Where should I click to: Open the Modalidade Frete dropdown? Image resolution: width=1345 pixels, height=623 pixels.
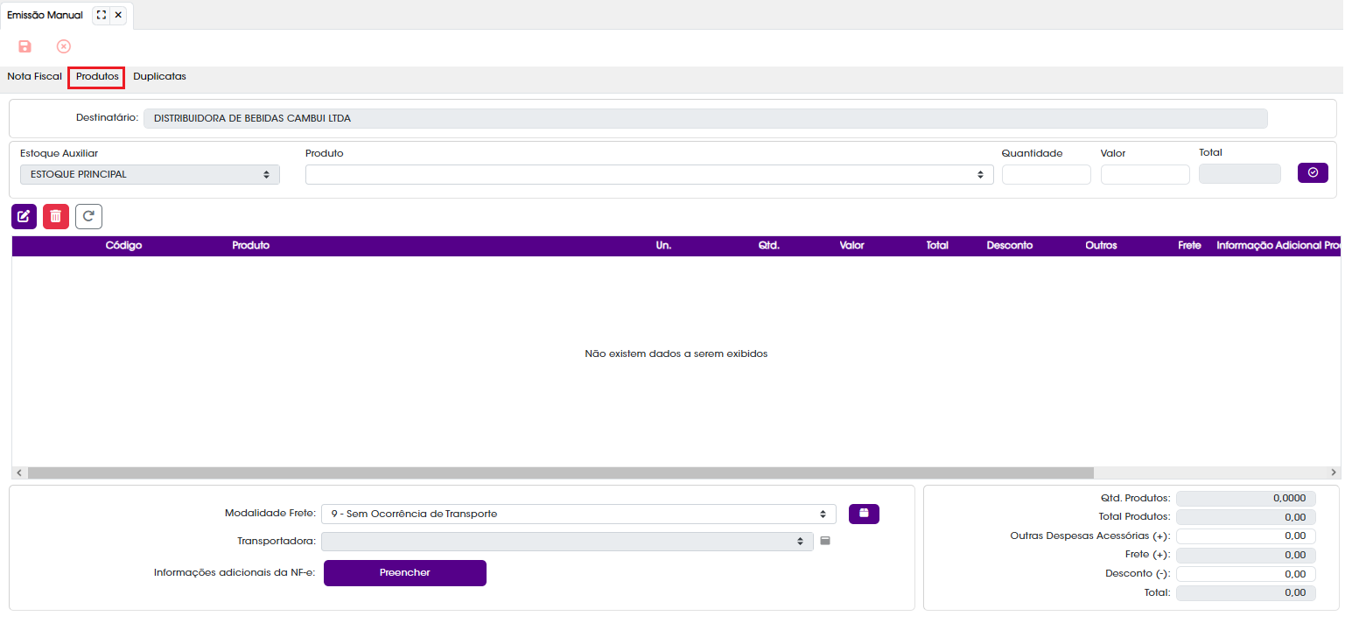click(x=578, y=514)
